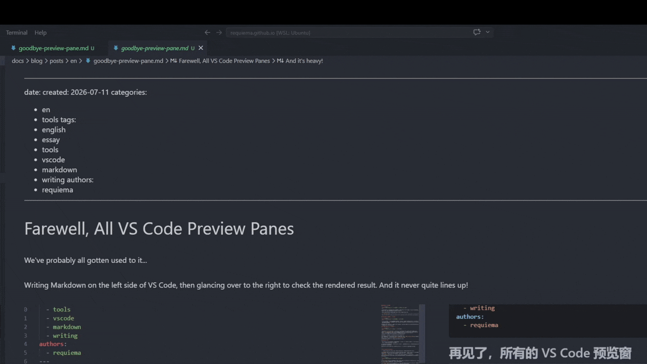The height and width of the screenshot is (364, 647).
Task: Click the Chinese "再见了，所有的 VS Code 预览窗" heading
Action: click(x=540, y=352)
